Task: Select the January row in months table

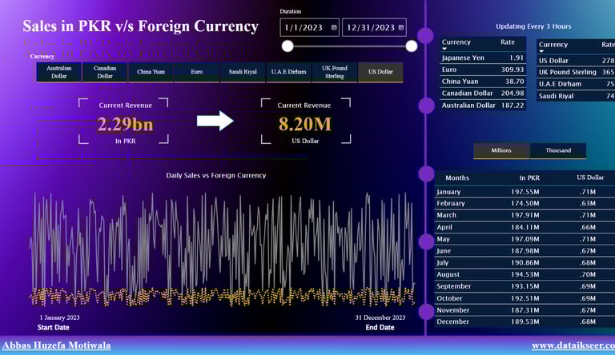Action: click(525, 192)
